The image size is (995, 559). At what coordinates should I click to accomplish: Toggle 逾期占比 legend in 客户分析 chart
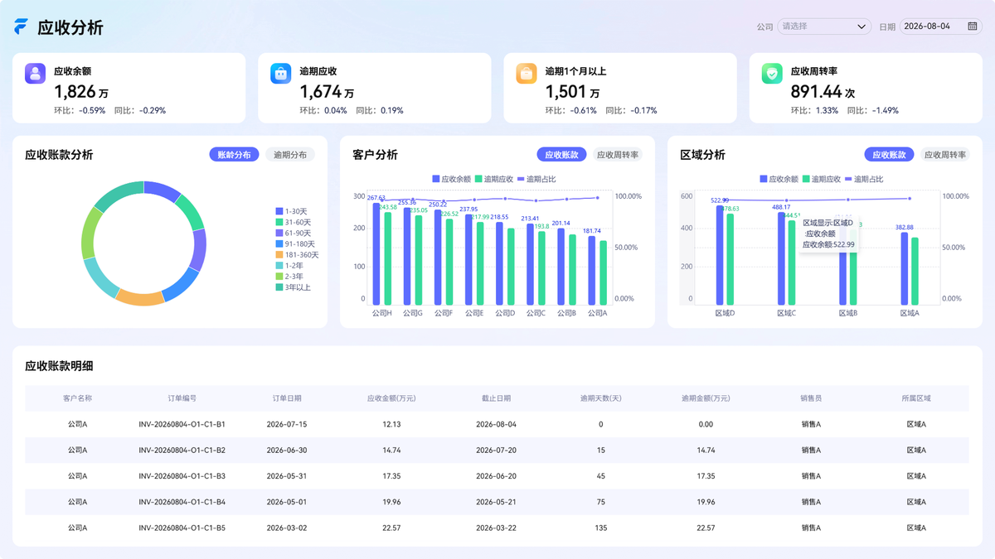click(536, 179)
